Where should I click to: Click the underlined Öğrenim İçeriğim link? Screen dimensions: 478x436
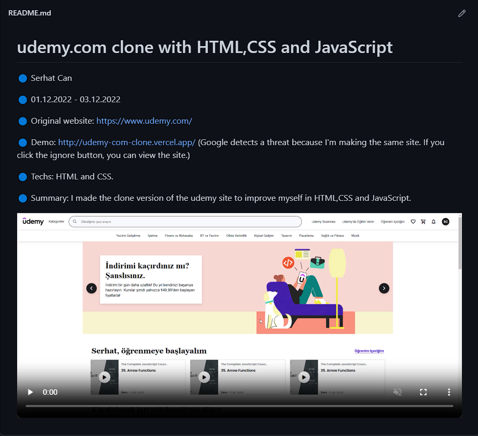(x=369, y=351)
